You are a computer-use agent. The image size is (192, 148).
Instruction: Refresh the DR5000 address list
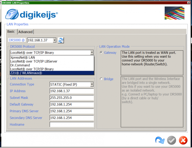tap(61, 40)
